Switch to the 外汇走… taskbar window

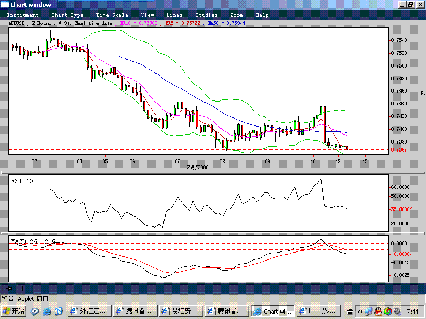pos(89,311)
